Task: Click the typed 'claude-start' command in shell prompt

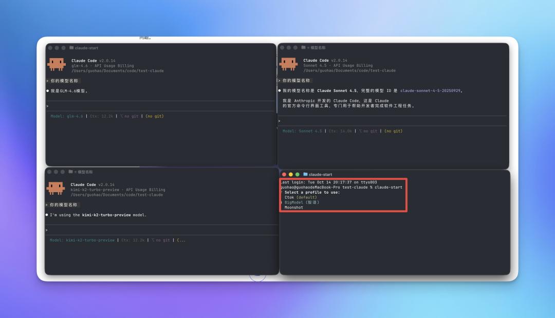Action: click(388, 187)
